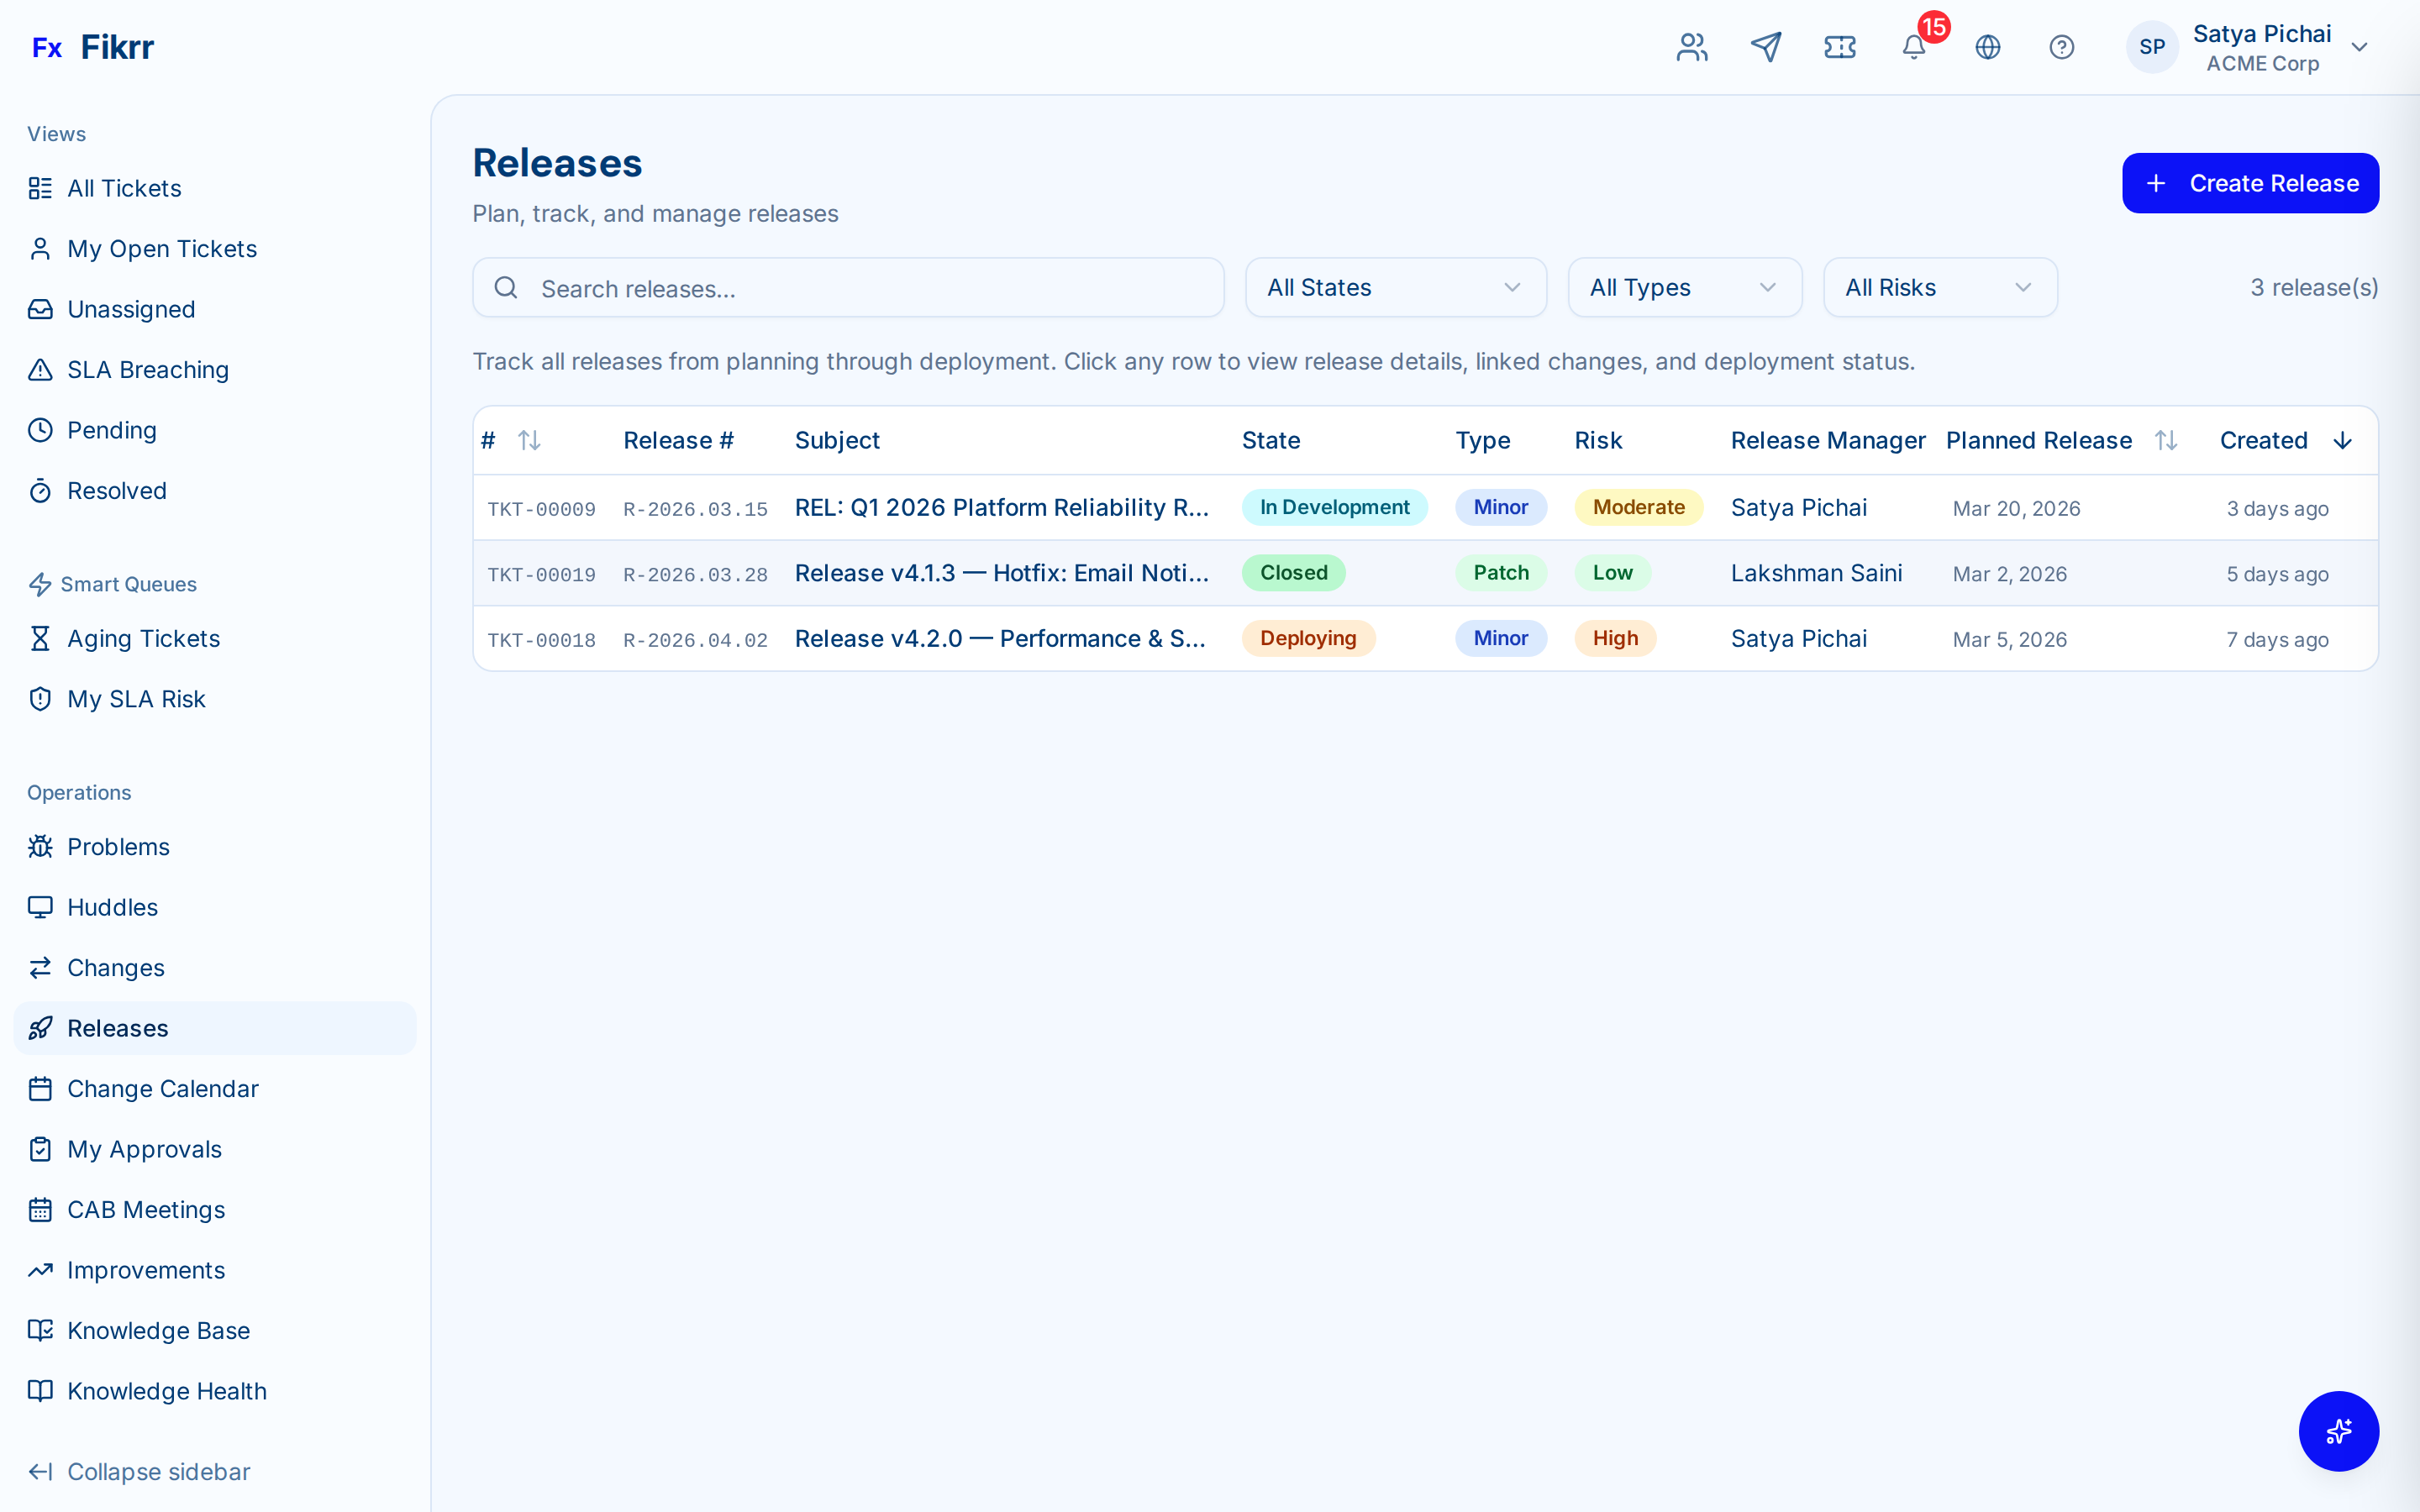The image size is (2420, 1512).
Task: Click the help question mark icon
Action: (2062, 47)
